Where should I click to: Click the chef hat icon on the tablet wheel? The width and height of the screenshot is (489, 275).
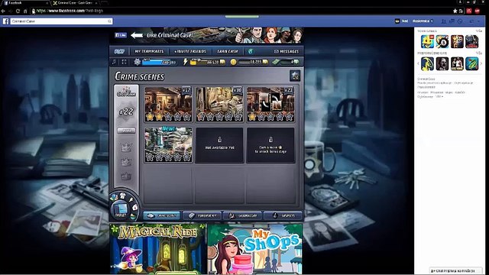(122, 196)
